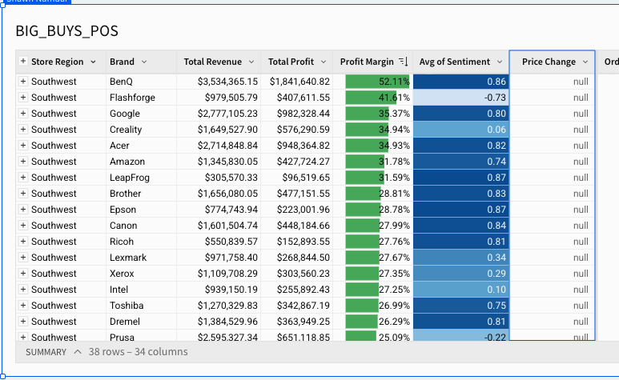
Task: Expand the Southwest Intel row
Action: coord(23,290)
